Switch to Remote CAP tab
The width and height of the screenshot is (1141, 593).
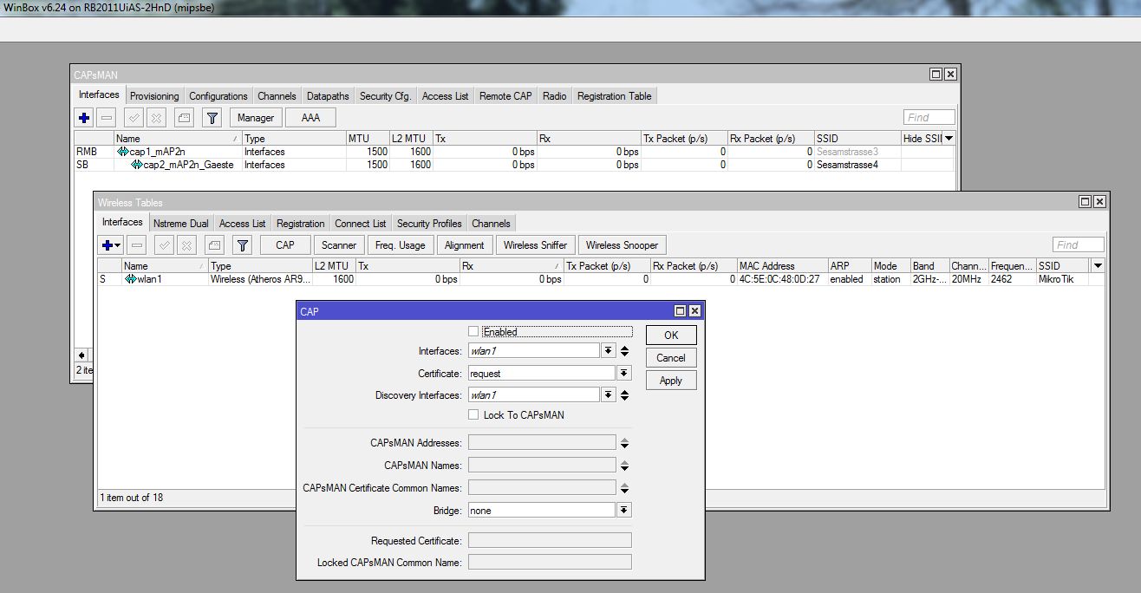pyautogui.click(x=505, y=96)
